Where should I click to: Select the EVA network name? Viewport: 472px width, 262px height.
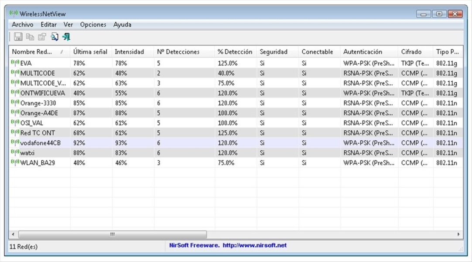[x=26, y=63]
